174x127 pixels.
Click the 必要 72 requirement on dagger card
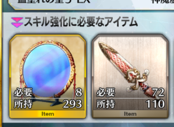(130, 92)
